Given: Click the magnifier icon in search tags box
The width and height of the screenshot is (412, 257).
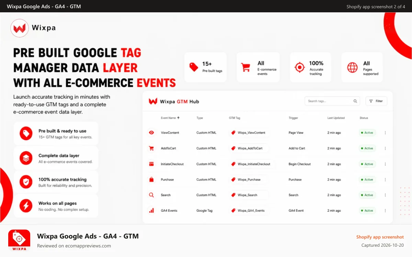Looking at the screenshot, I should 355,101.
